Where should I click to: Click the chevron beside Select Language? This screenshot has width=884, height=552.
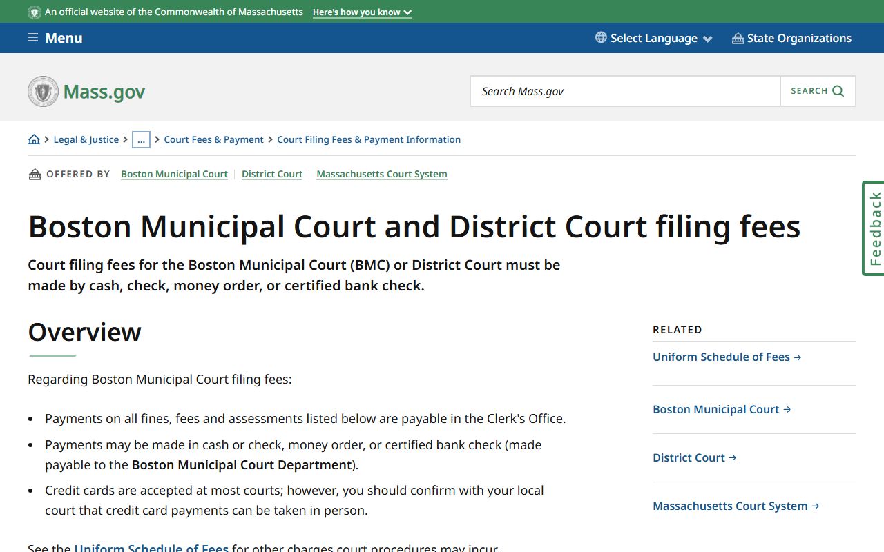pyautogui.click(x=707, y=39)
